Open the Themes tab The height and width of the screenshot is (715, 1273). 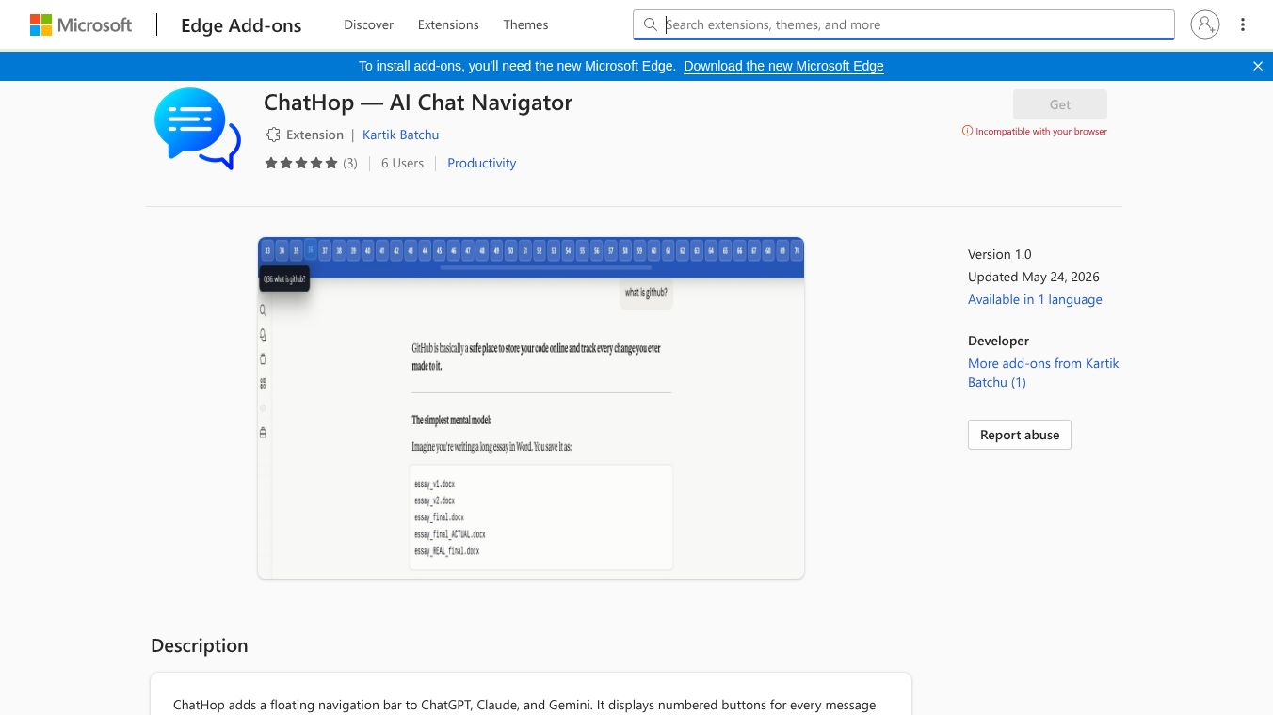point(525,25)
